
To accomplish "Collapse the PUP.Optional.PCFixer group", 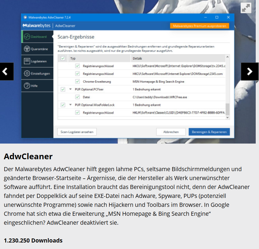I will [x=70, y=89].
